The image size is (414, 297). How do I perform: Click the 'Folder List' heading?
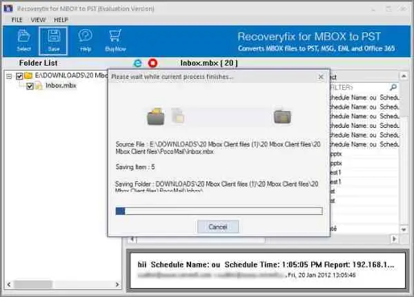[x=38, y=63]
